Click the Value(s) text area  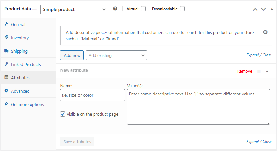tap(198, 107)
